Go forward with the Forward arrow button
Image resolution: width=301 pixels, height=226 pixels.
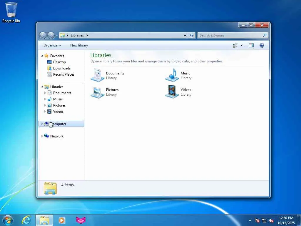pos(51,35)
